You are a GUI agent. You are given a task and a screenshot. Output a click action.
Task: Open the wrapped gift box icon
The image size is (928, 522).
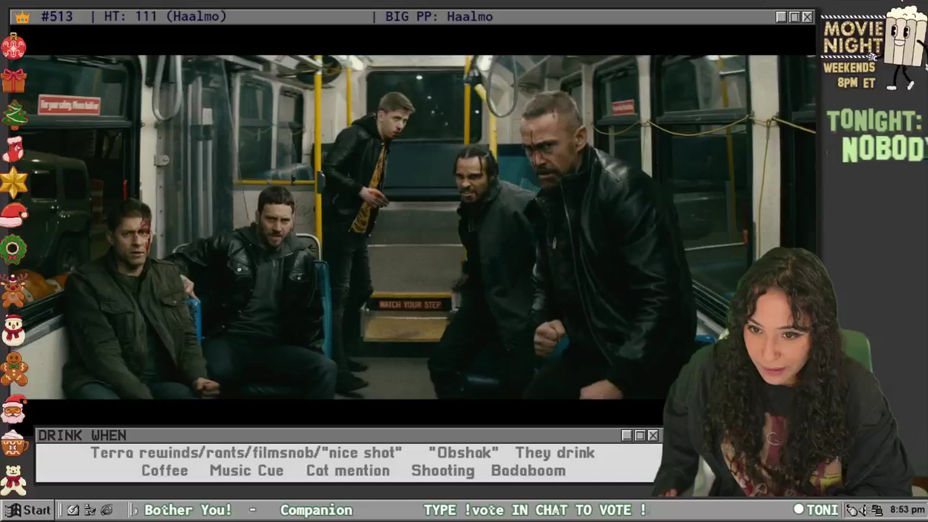tap(14, 80)
